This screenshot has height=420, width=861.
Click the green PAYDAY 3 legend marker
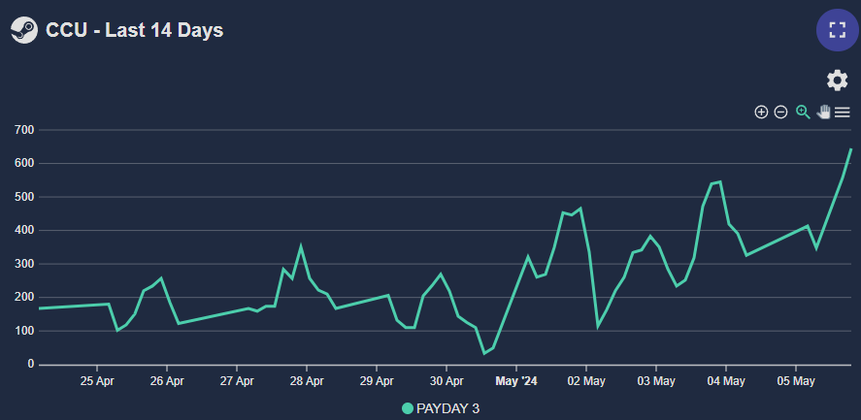408,408
